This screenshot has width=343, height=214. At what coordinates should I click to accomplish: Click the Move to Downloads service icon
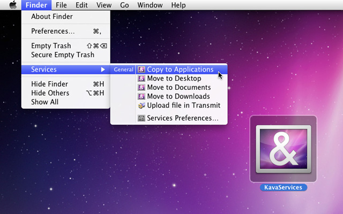point(141,97)
